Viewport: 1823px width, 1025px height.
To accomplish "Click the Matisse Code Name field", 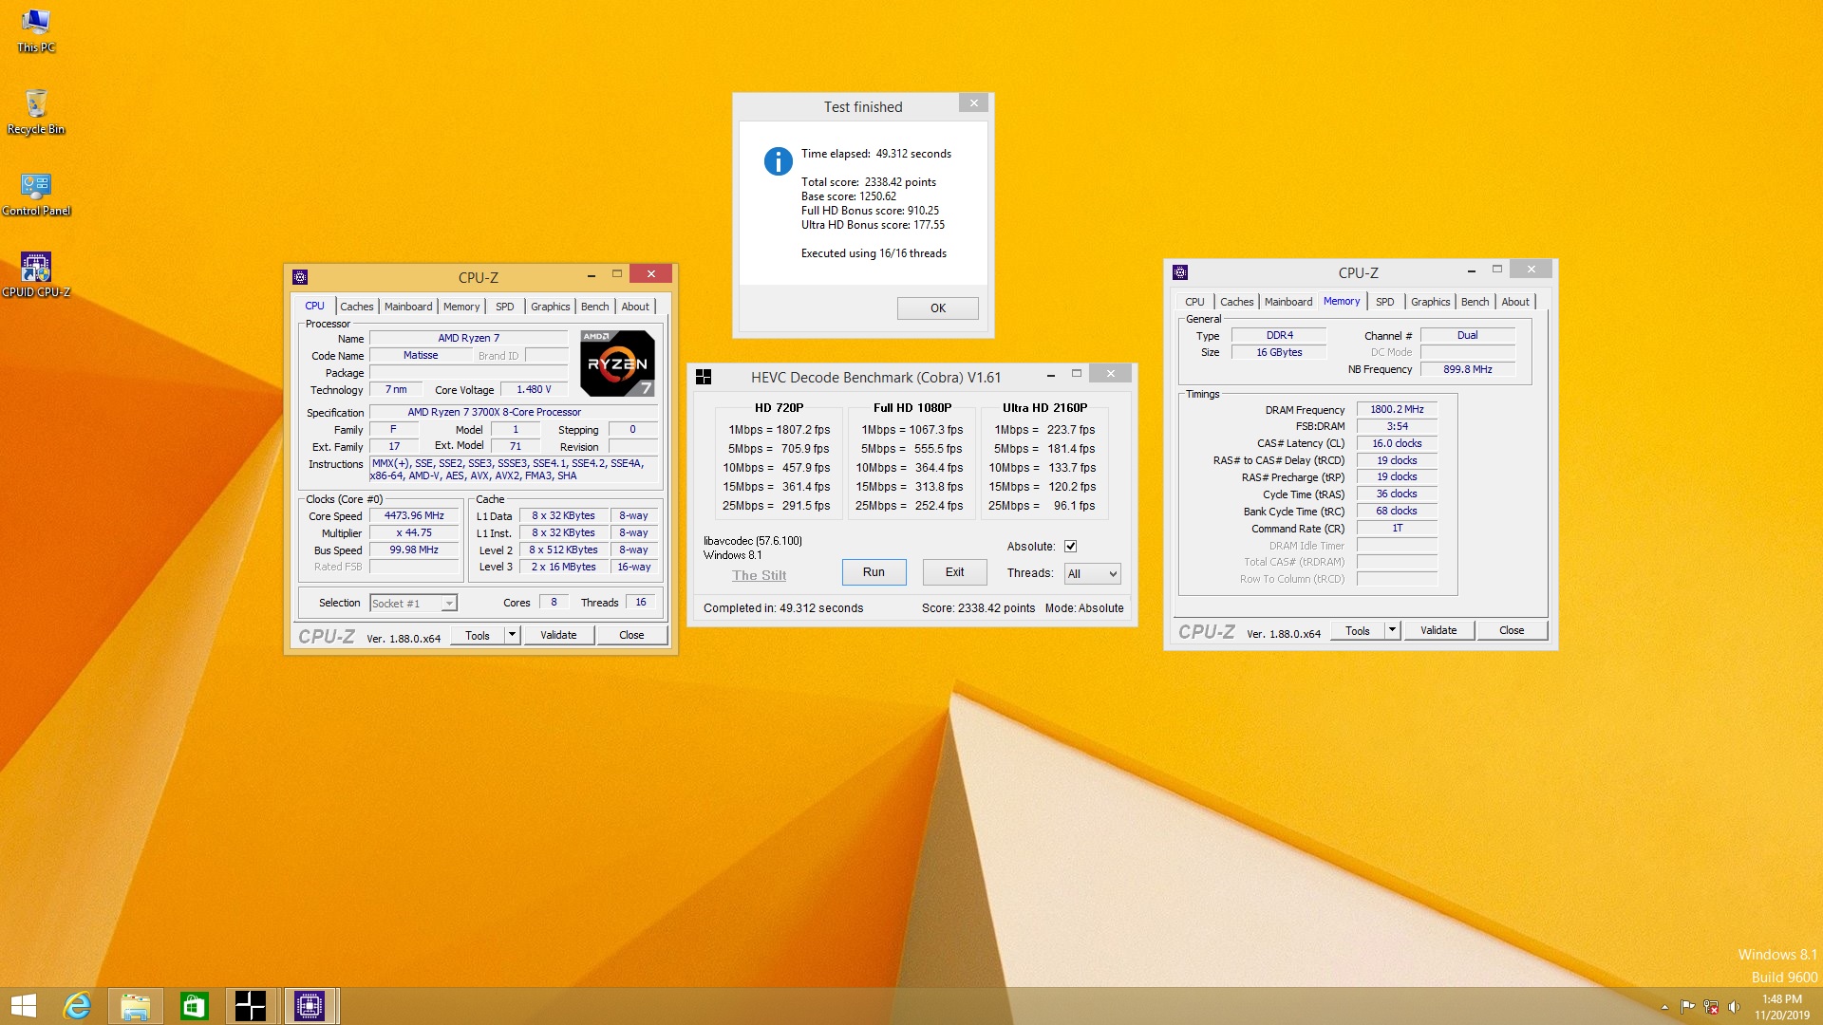I will click(421, 355).
